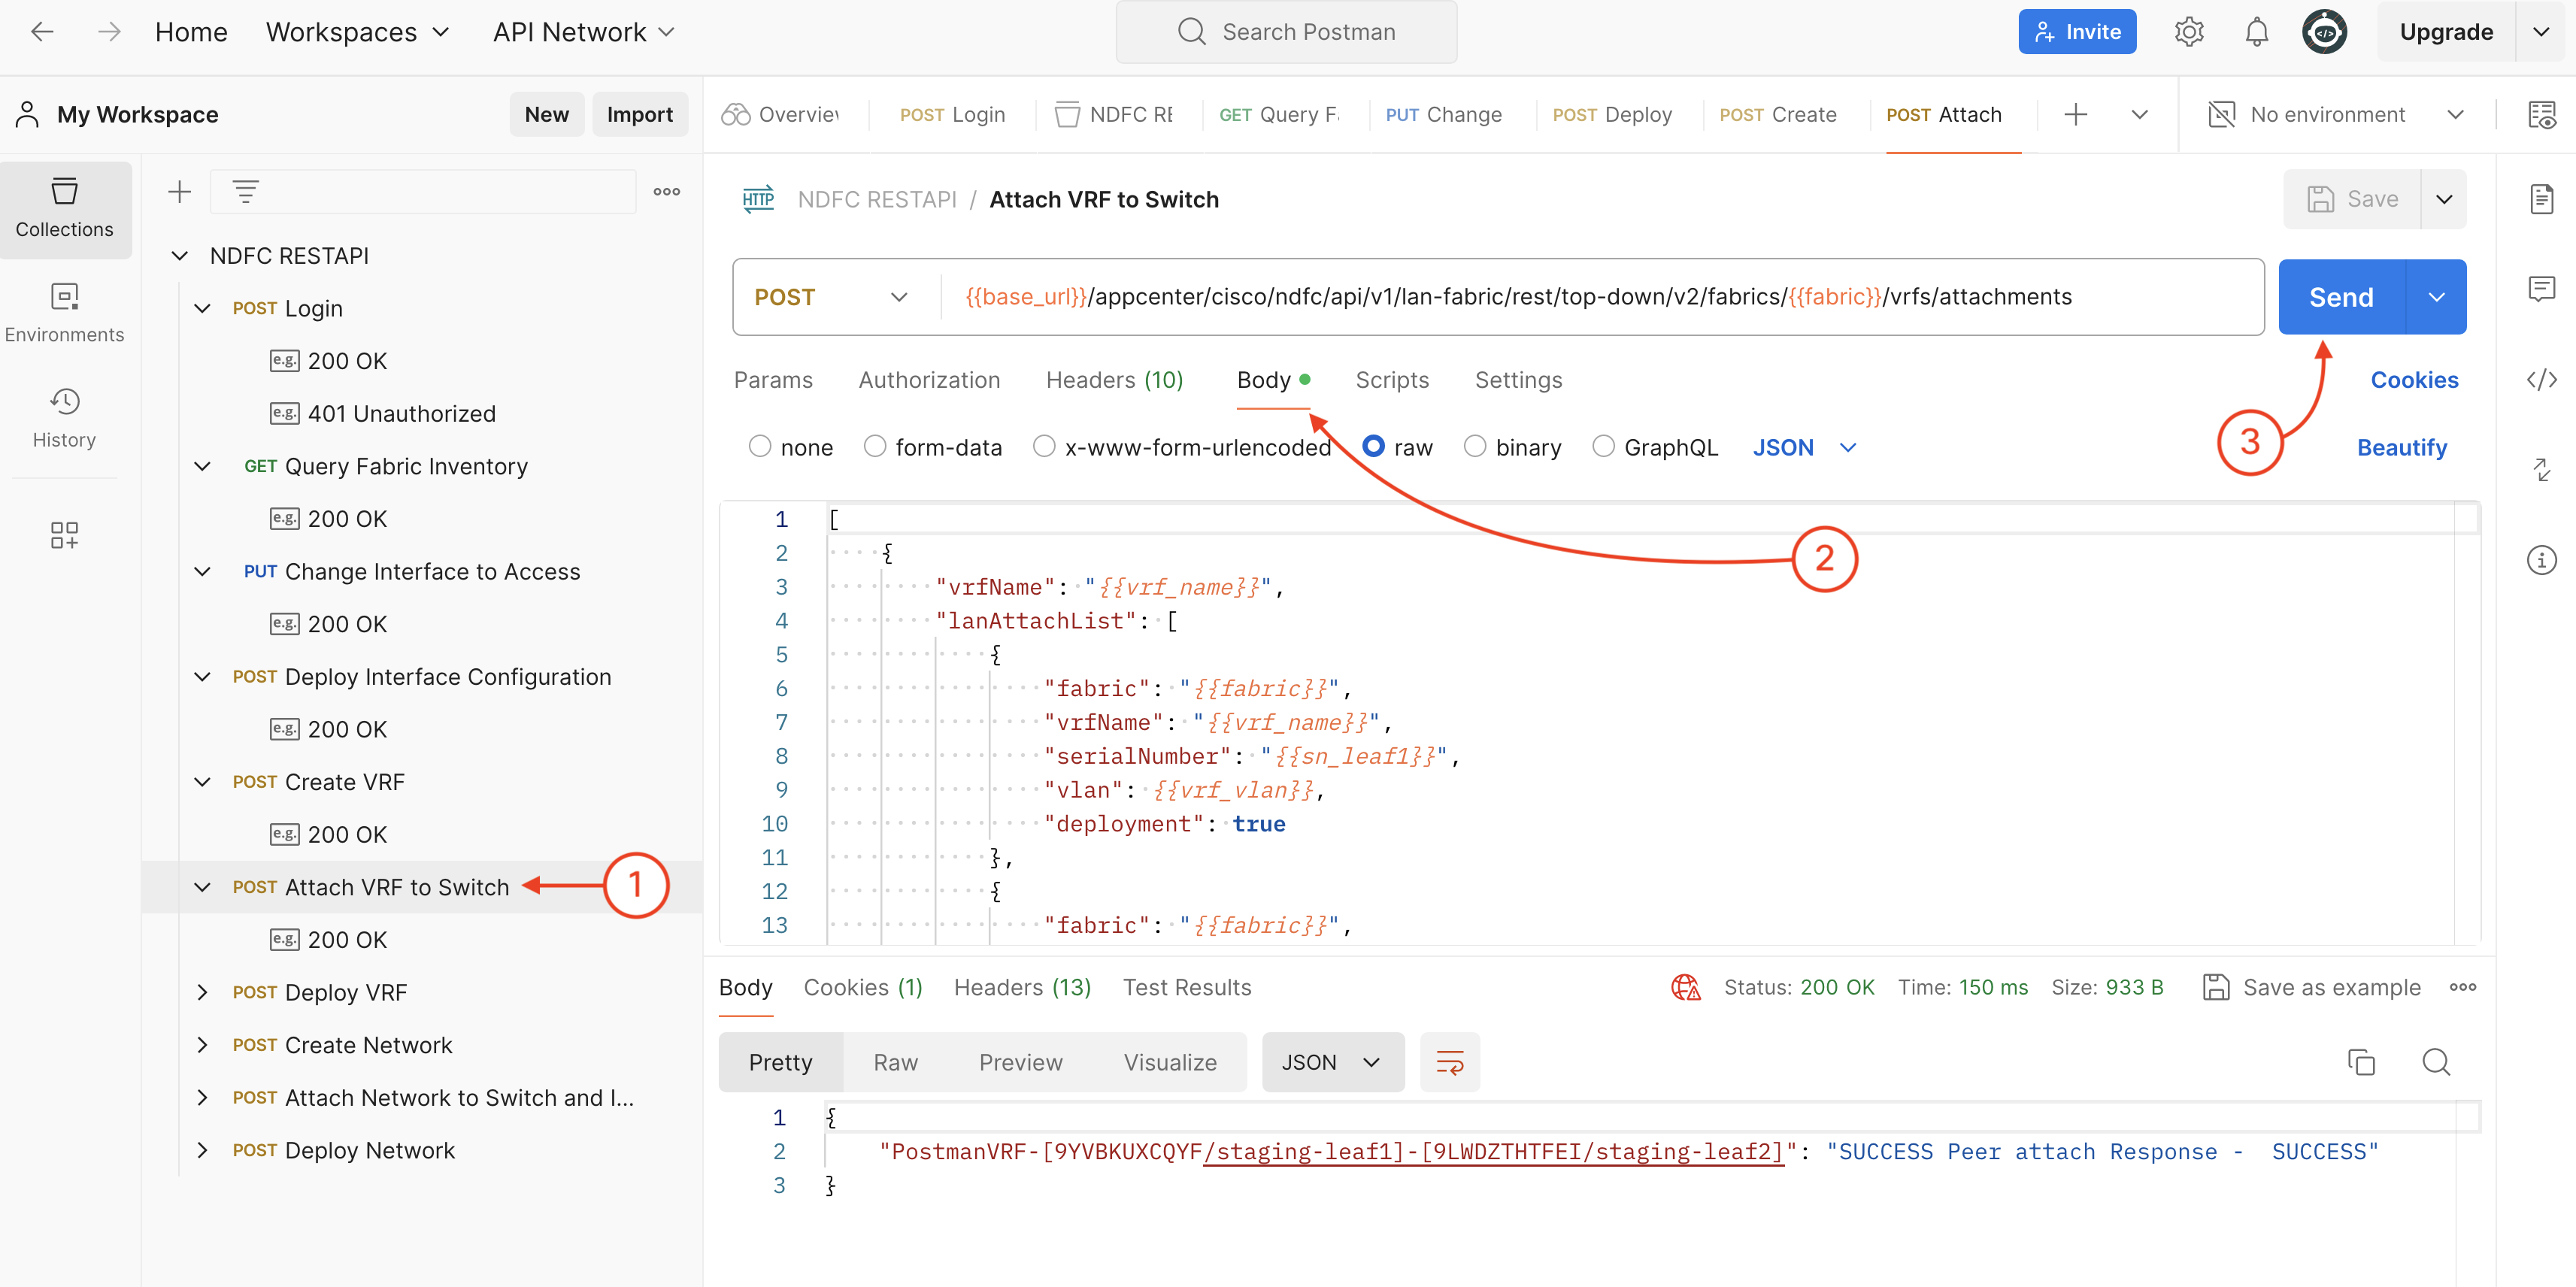Switch to the Test Results tab

pyautogui.click(x=1186, y=987)
